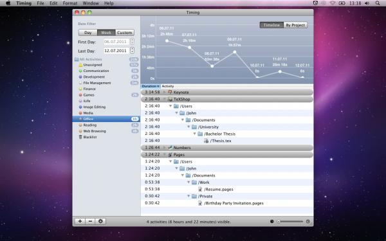
Task: Open the Timing application menu
Action: [x=24, y=3]
